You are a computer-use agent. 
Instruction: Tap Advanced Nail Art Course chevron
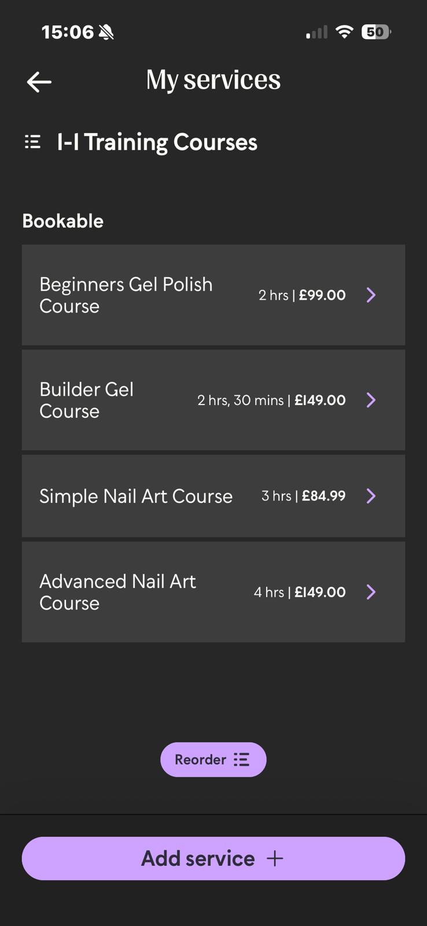[x=371, y=592]
